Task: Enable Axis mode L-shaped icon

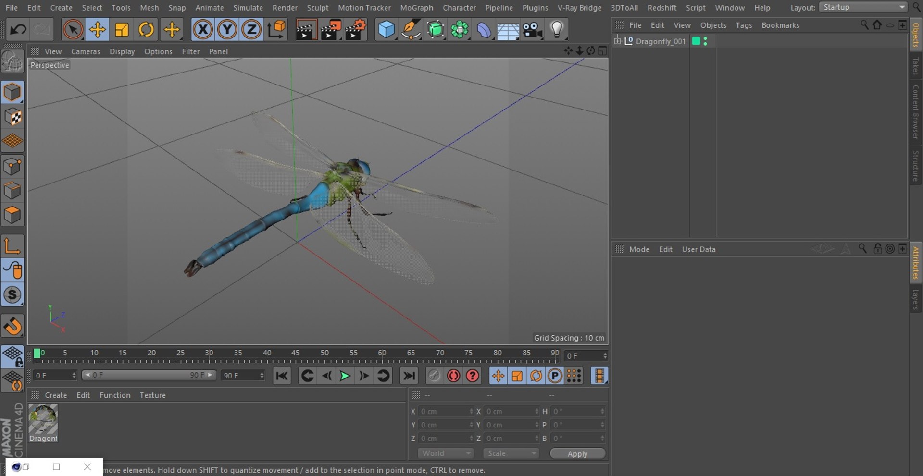Action: [x=12, y=246]
